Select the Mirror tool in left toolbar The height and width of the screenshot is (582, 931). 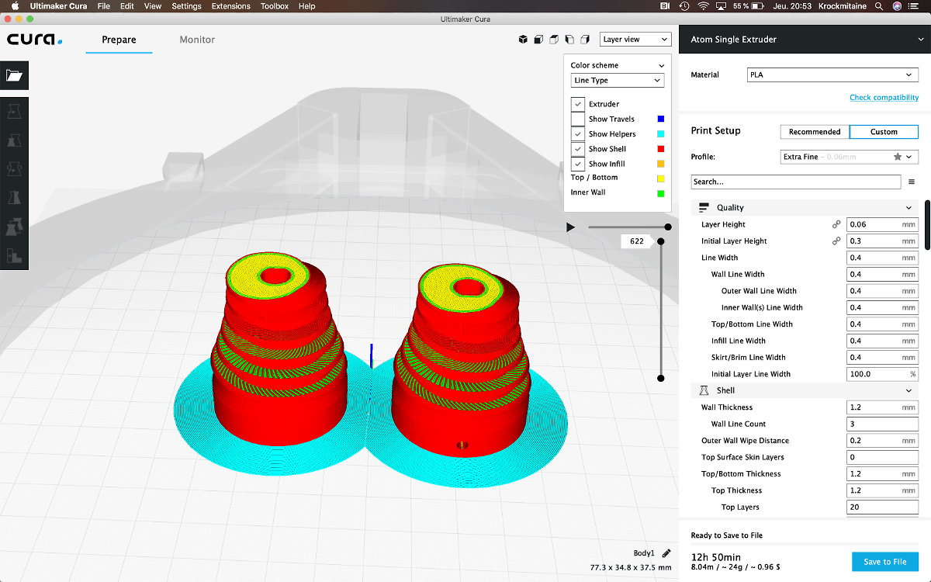[x=14, y=198]
